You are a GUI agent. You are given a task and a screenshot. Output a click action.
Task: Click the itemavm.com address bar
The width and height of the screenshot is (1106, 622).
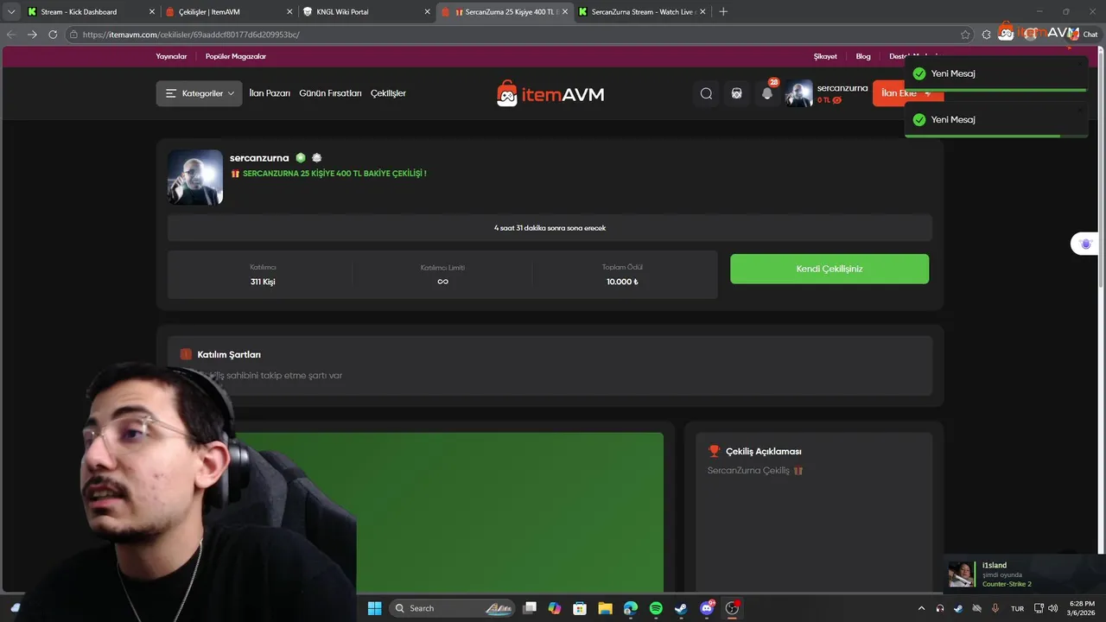(518, 35)
